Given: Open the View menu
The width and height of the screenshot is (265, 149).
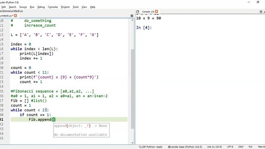Looking at the screenshot, I should (84, 7).
